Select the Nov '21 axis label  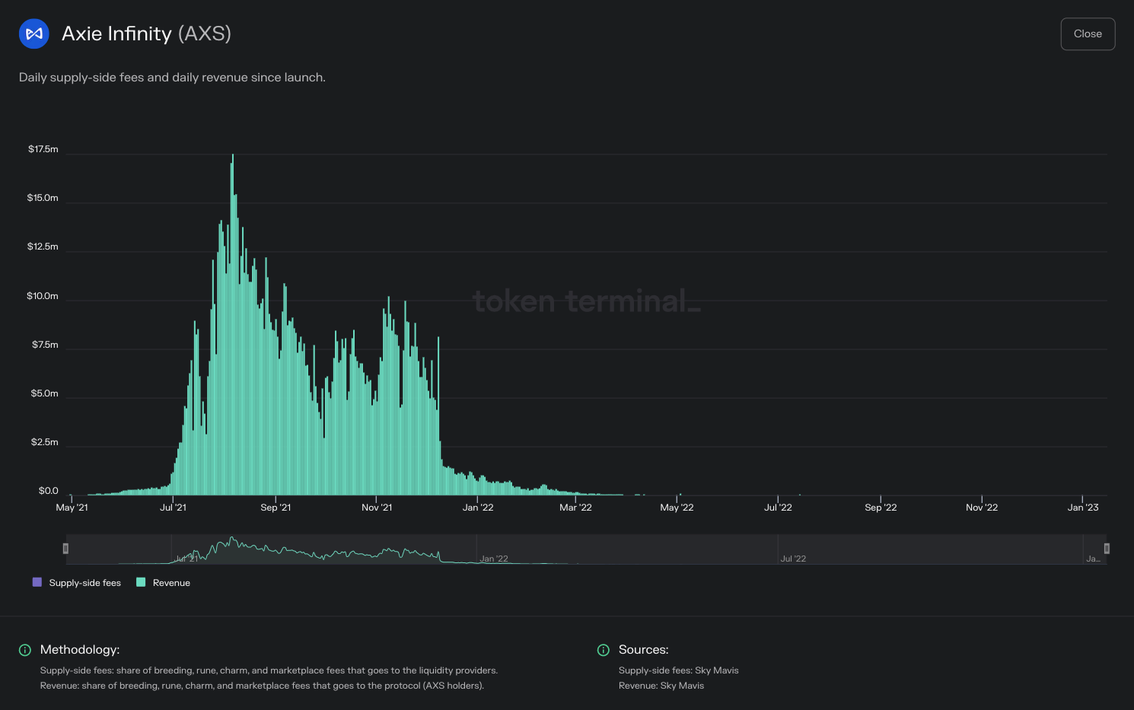tap(376, 507)
